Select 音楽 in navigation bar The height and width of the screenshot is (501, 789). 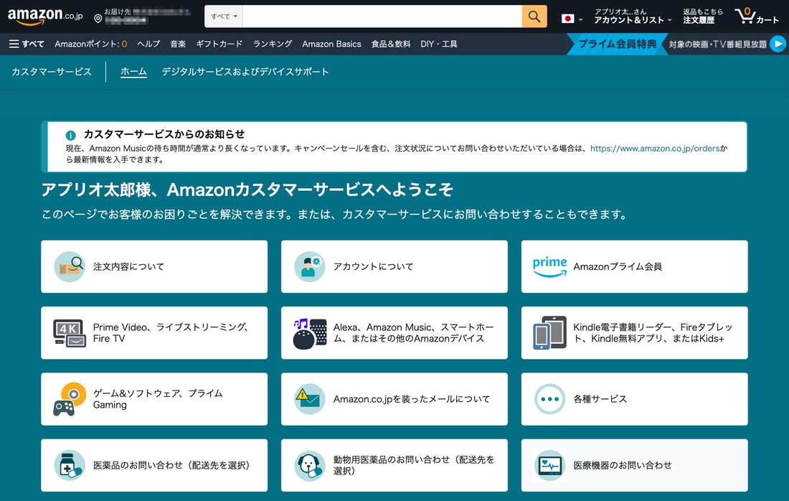[x=178, y=44]
